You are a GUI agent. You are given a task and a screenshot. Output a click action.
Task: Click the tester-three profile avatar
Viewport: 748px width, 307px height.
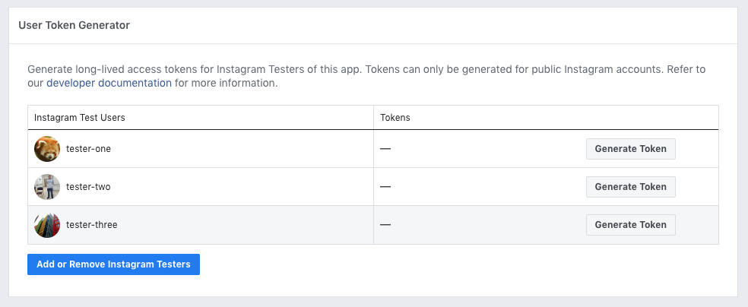[x=47, y=225]
